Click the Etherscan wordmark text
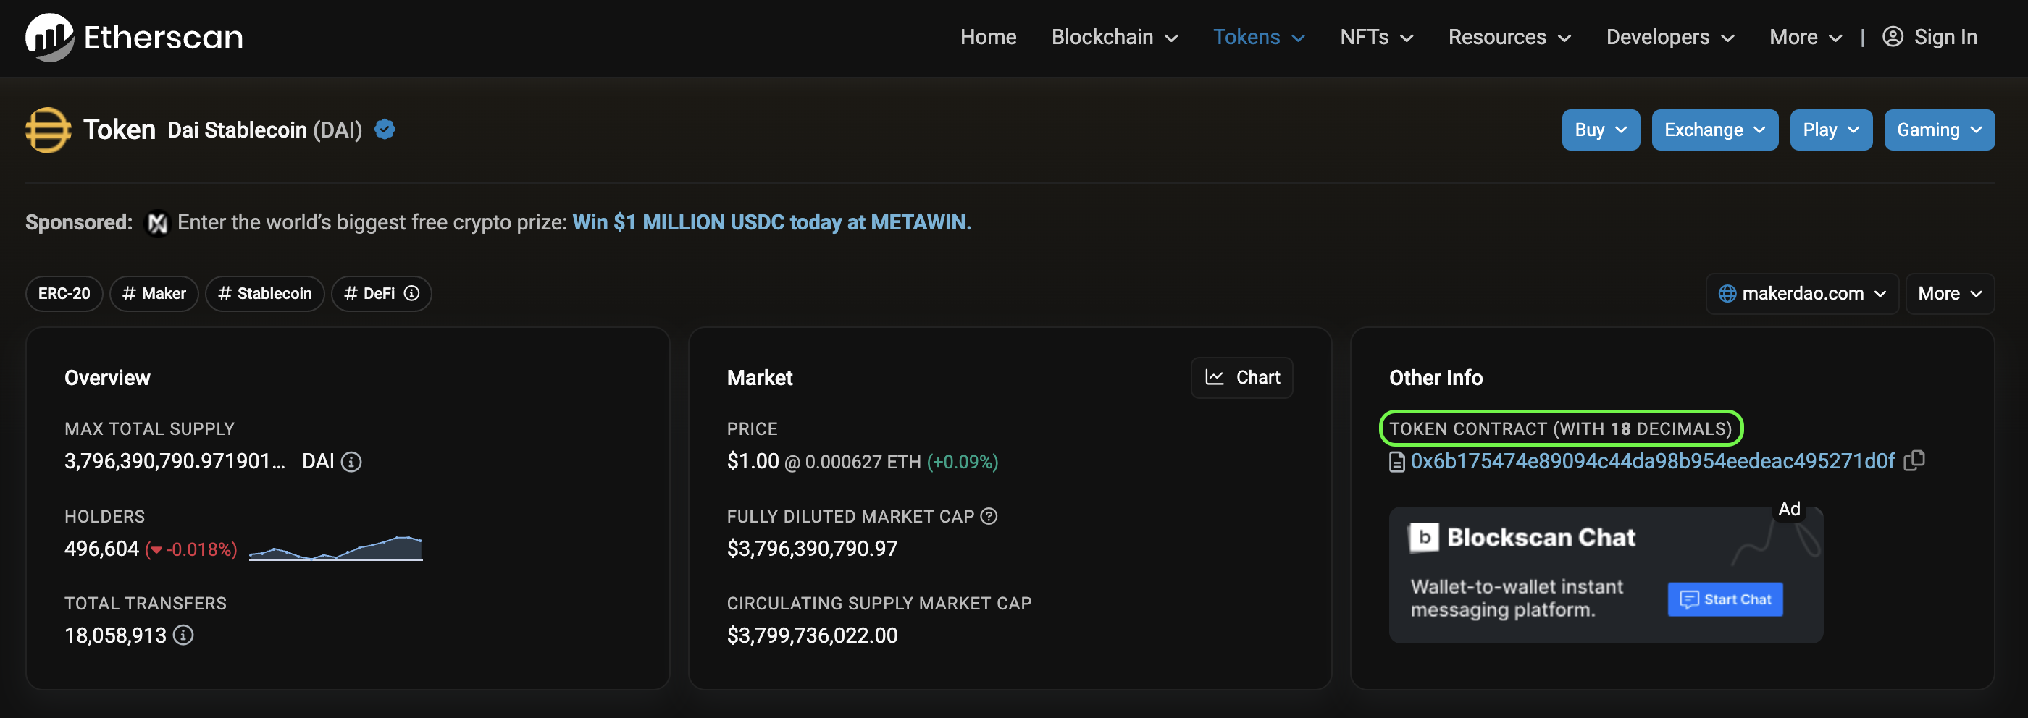The image size is (2028, 718). pos(164,37)
